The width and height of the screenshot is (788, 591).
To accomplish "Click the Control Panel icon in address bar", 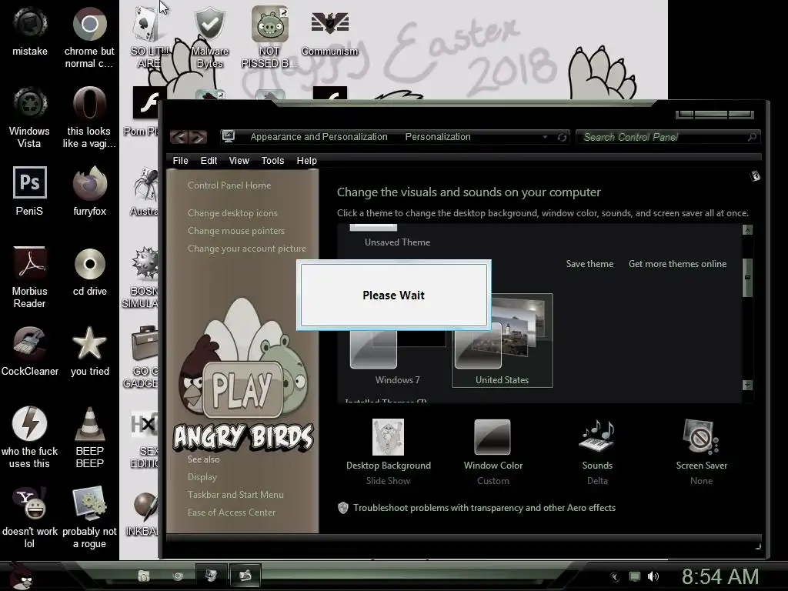I will click(x=229, y=136).
